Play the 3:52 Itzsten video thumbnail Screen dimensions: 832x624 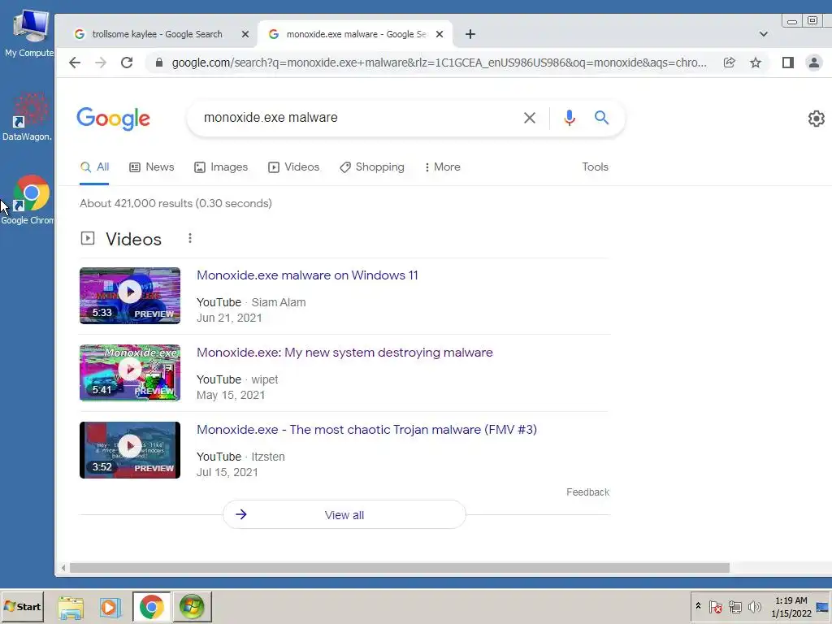[130, 450]
